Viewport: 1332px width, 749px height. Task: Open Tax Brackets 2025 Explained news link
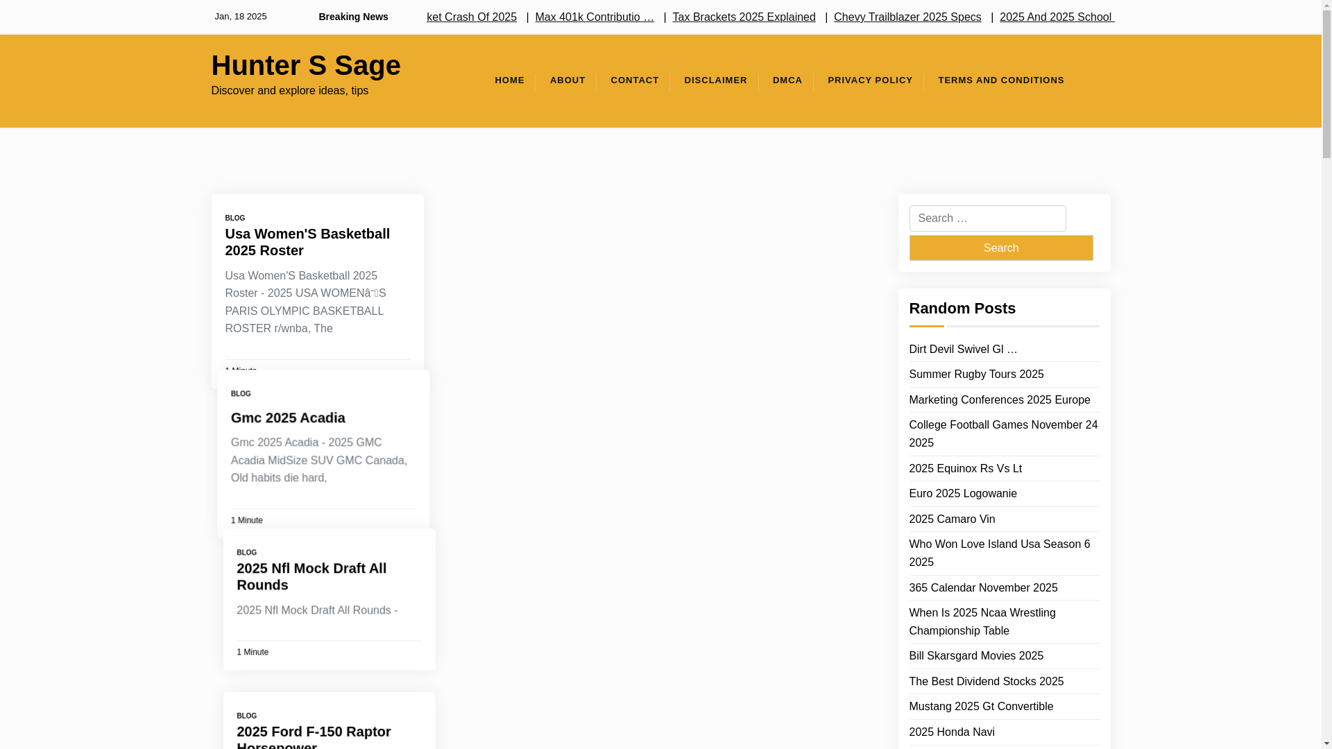pyautogui.click(x=744, y=17)
